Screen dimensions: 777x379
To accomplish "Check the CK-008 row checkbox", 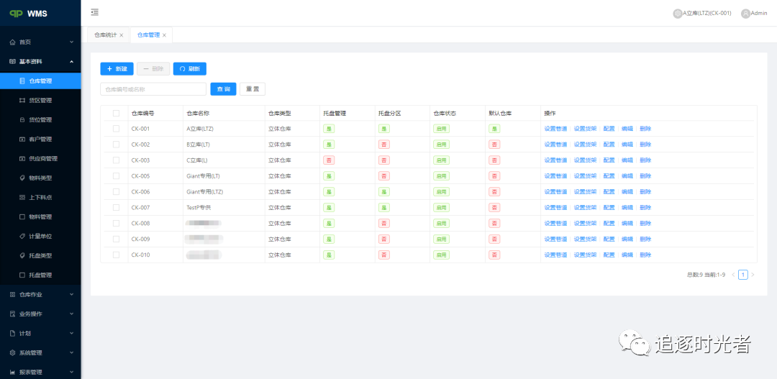I will coord(116,223).
